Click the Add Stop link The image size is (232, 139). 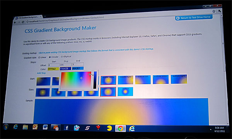click(x=41, y=73)
